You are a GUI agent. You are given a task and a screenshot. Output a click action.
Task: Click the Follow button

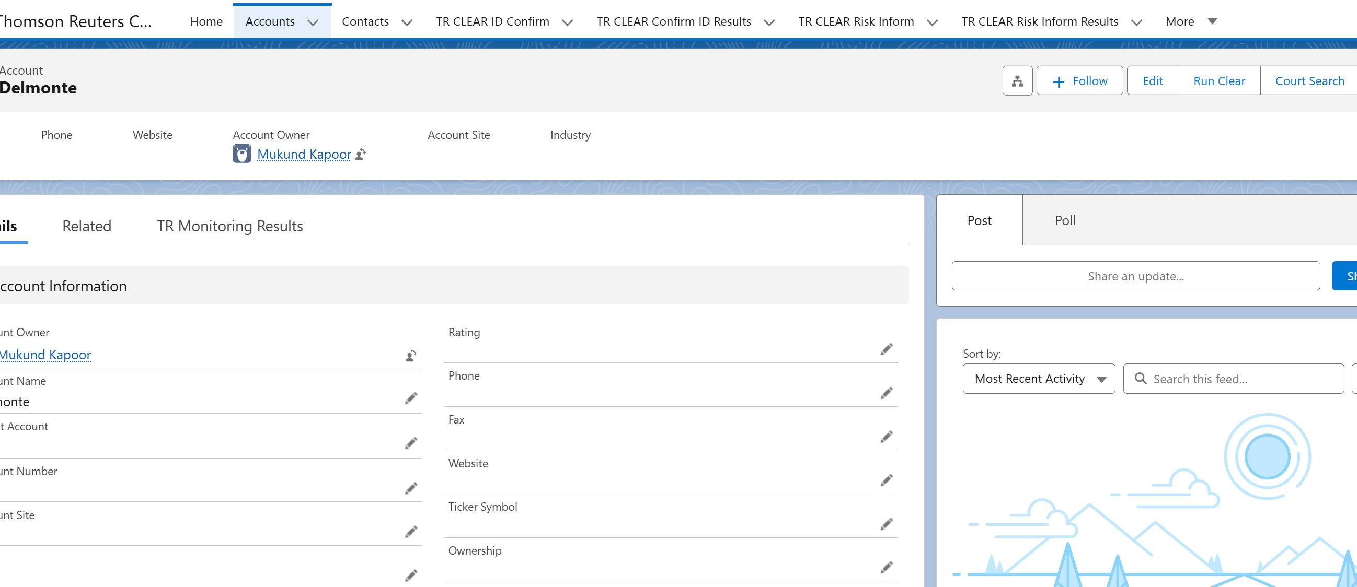[1079, 81]
